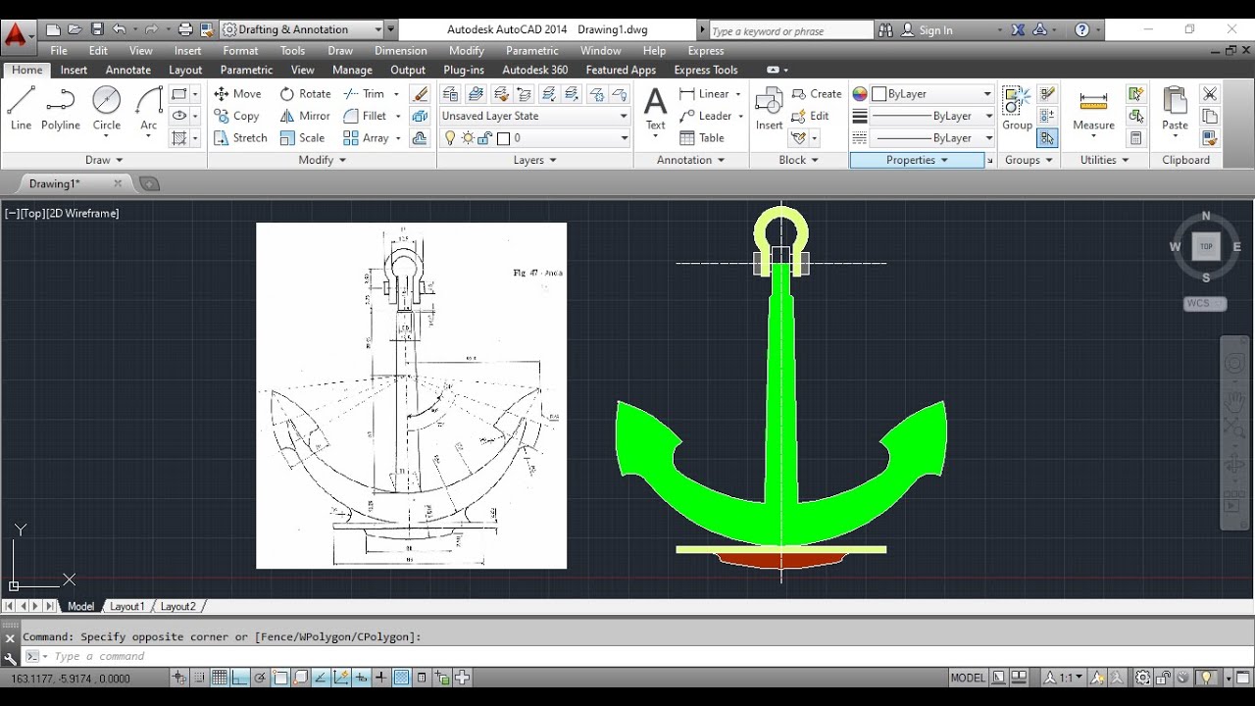Start the Rotate command

(305, 94)
